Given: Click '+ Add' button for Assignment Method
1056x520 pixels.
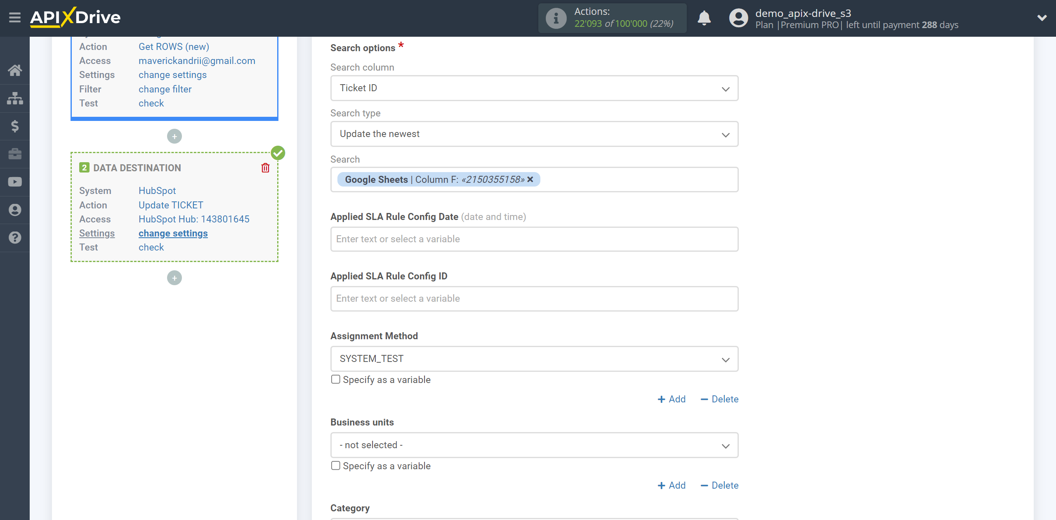Looking at the screenshot, I should (672, 399).
